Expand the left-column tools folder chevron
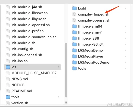The image size is (133, 107). pos(59,97)
